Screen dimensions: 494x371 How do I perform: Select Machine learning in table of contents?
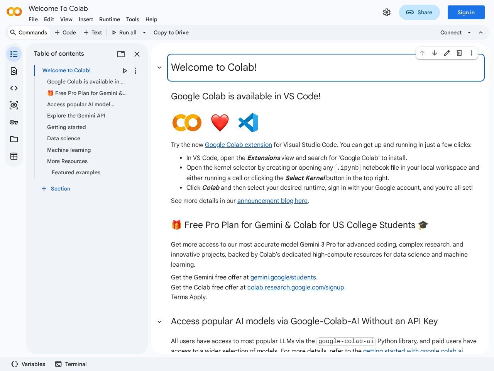(x=69, y=150)
